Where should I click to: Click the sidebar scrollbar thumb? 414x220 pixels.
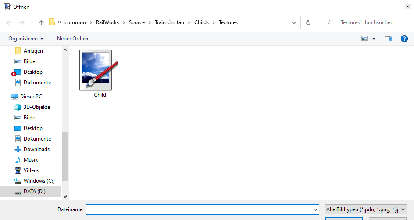pyautogui.click(x=65, y=156)
